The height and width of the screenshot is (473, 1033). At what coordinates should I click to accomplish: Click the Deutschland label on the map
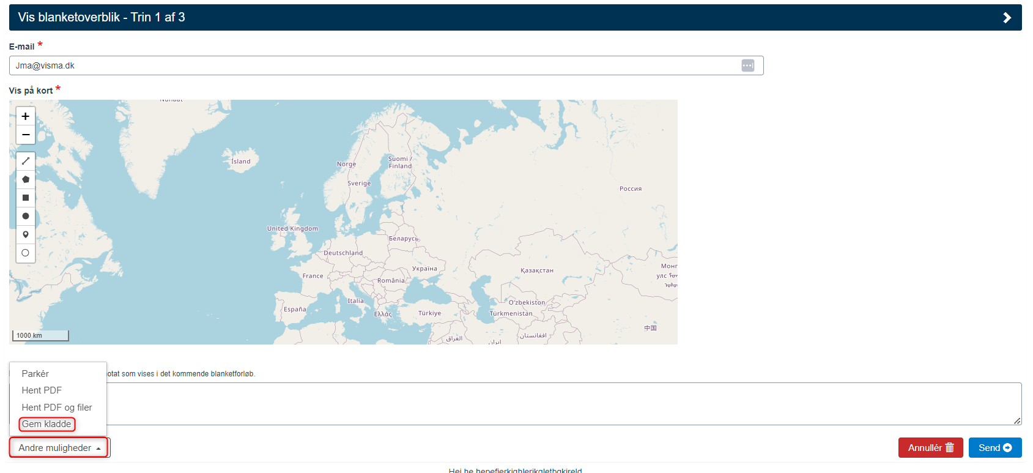tap(343, 253)
